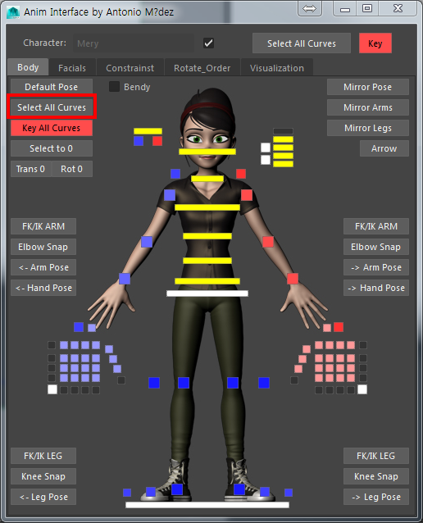Select the white hips control bar
Viewport: 423px width, 523px height.
tap(207, 293)
